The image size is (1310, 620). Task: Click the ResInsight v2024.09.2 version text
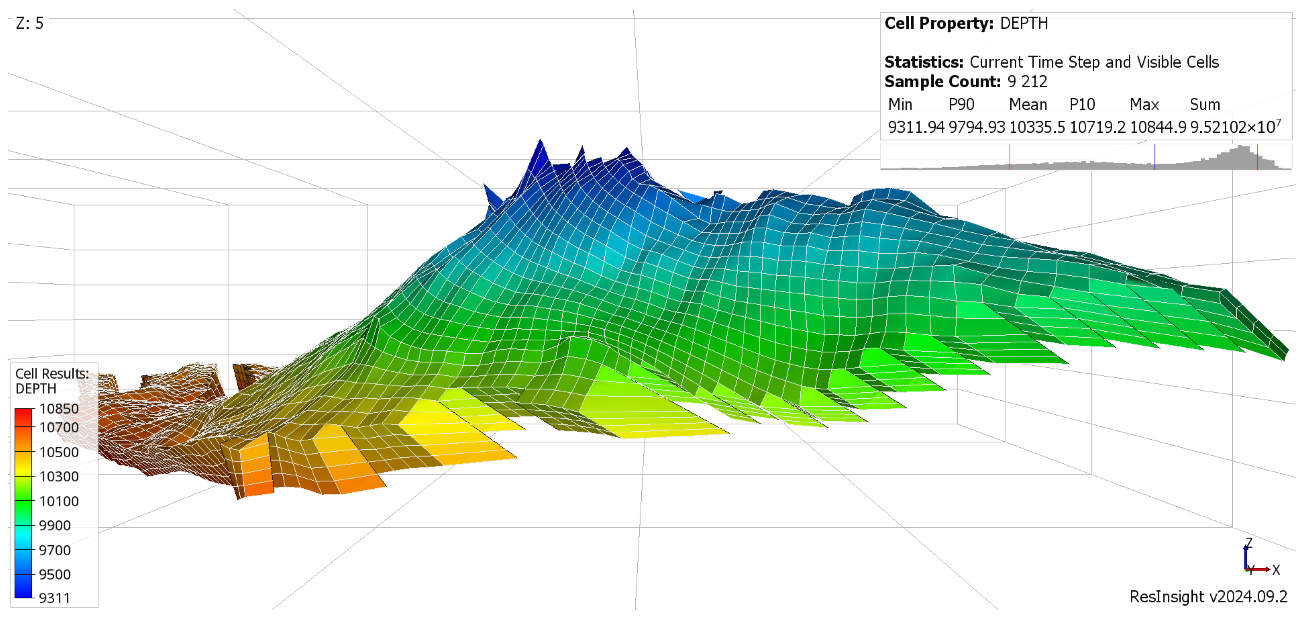[1208, 596]
